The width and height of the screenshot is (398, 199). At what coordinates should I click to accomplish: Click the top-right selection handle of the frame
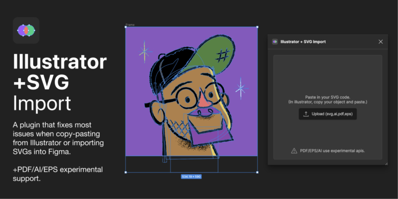[257, 27]
